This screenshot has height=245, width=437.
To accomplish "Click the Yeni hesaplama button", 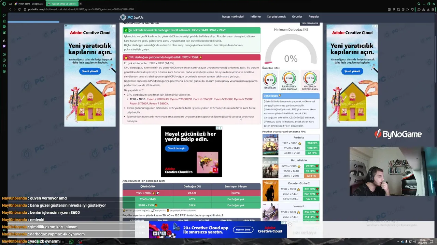I will pyautogui.click(x=310, y=23).
